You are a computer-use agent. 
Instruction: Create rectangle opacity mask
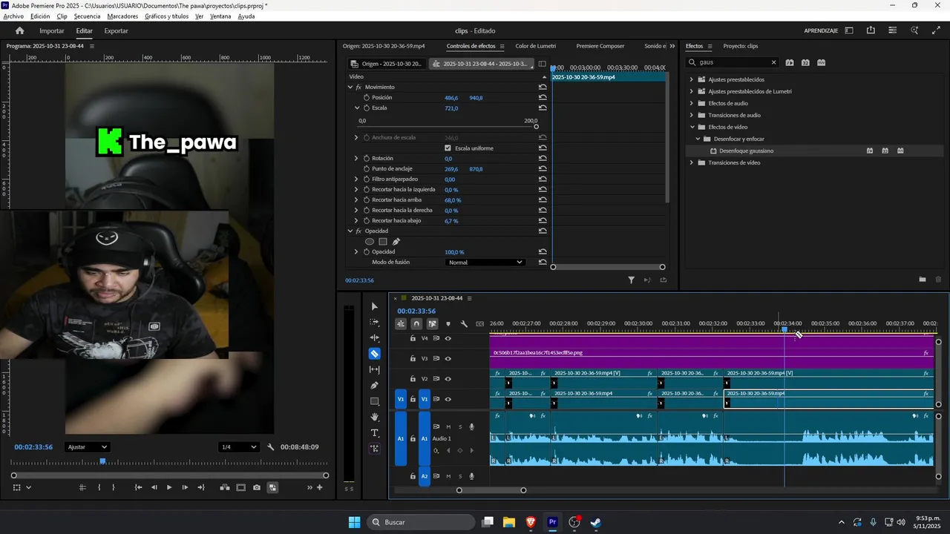click(383, 241)
